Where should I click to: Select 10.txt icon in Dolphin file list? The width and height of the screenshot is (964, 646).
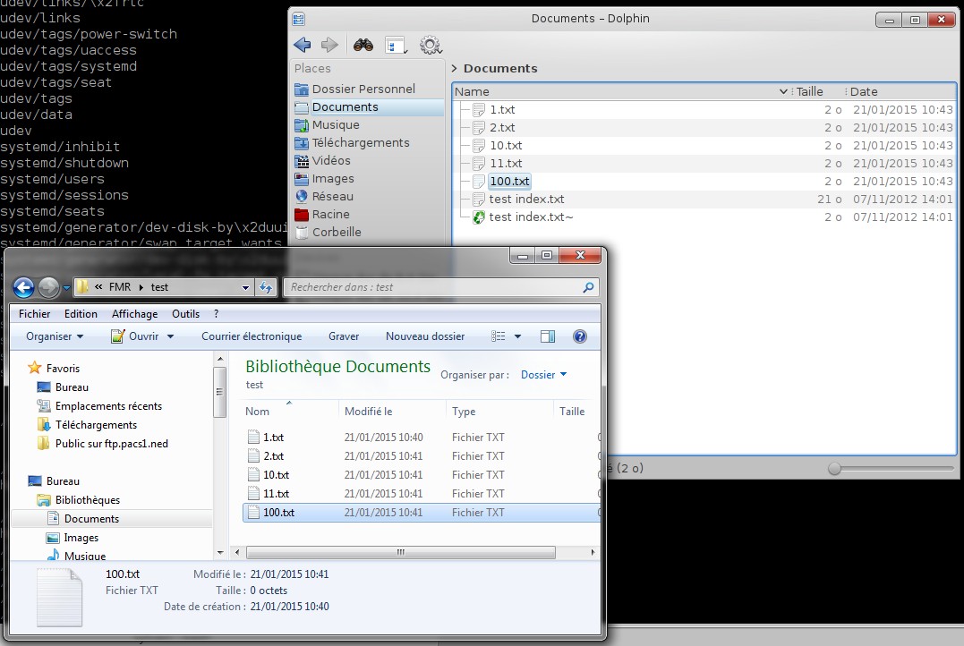coord(478,146)
